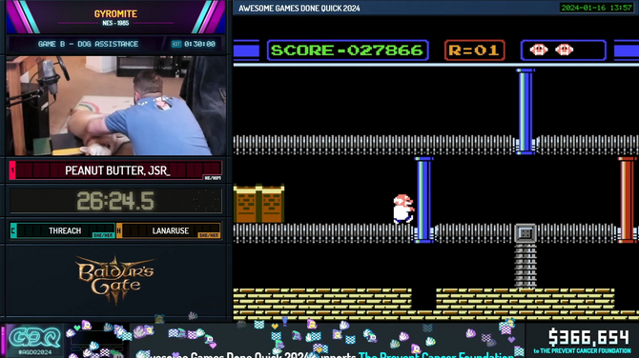
Task: Click the upper blue gyro pillar
Action: pos(526,111)
